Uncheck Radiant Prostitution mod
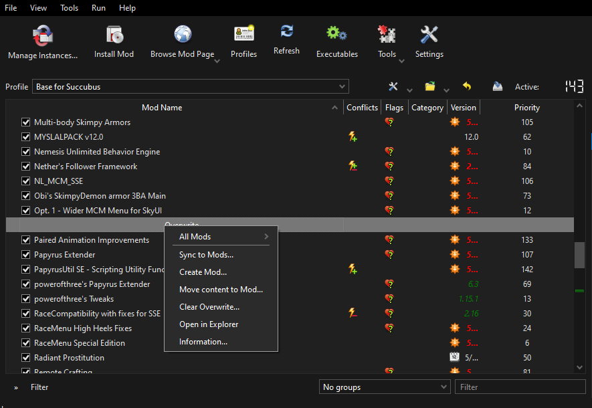This screenshot has width=592, height=408. (25, 358)
